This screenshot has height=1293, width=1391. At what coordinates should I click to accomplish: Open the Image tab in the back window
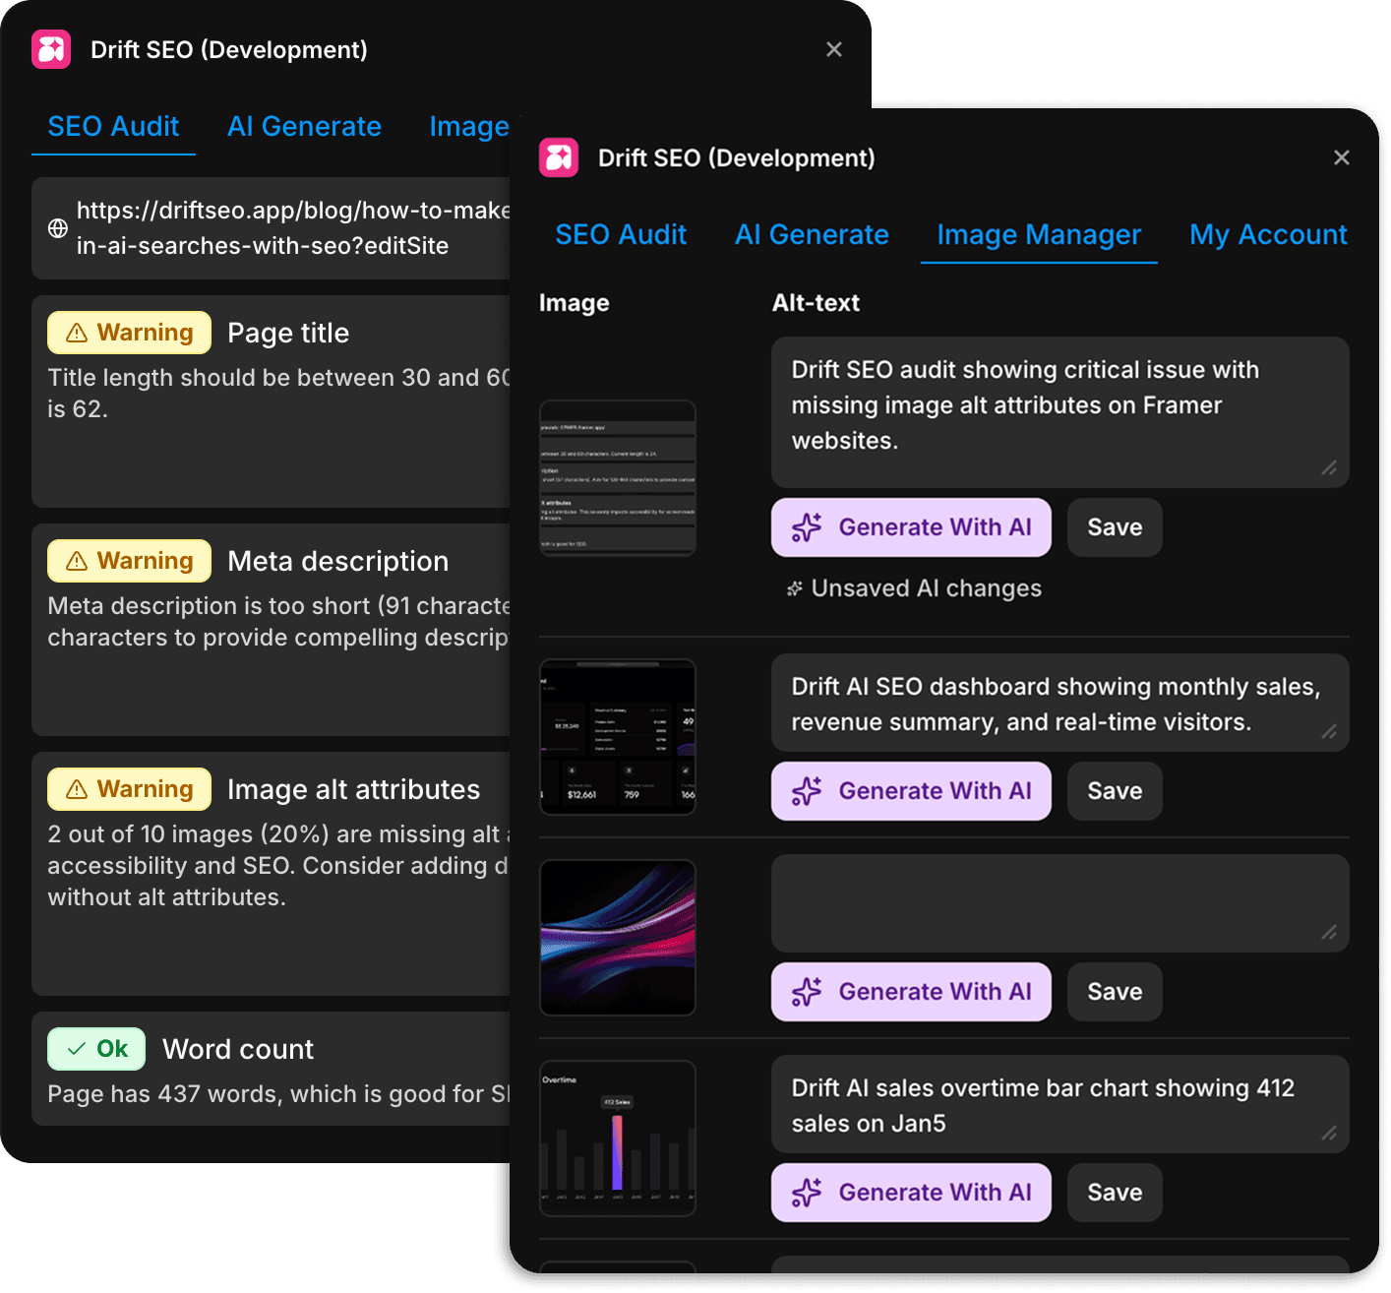tap(469, 126)
